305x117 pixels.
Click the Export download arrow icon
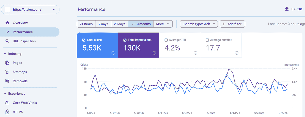[x=287, y=9]
